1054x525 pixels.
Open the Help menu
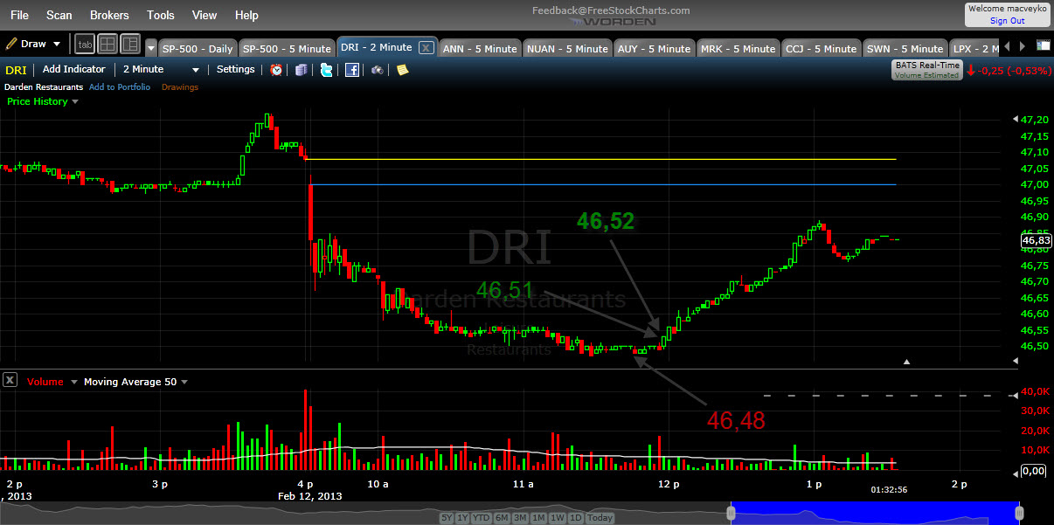247,15
